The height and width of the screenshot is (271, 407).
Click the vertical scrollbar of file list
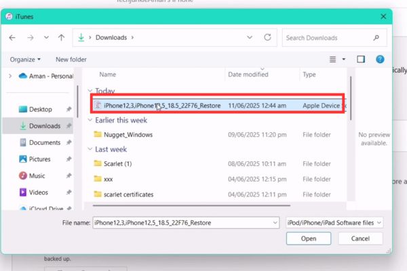click(x=351, y=98)
